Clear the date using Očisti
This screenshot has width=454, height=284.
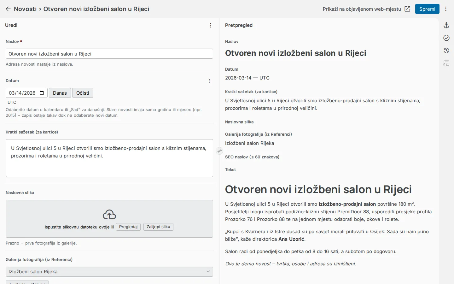click(83, 93)
